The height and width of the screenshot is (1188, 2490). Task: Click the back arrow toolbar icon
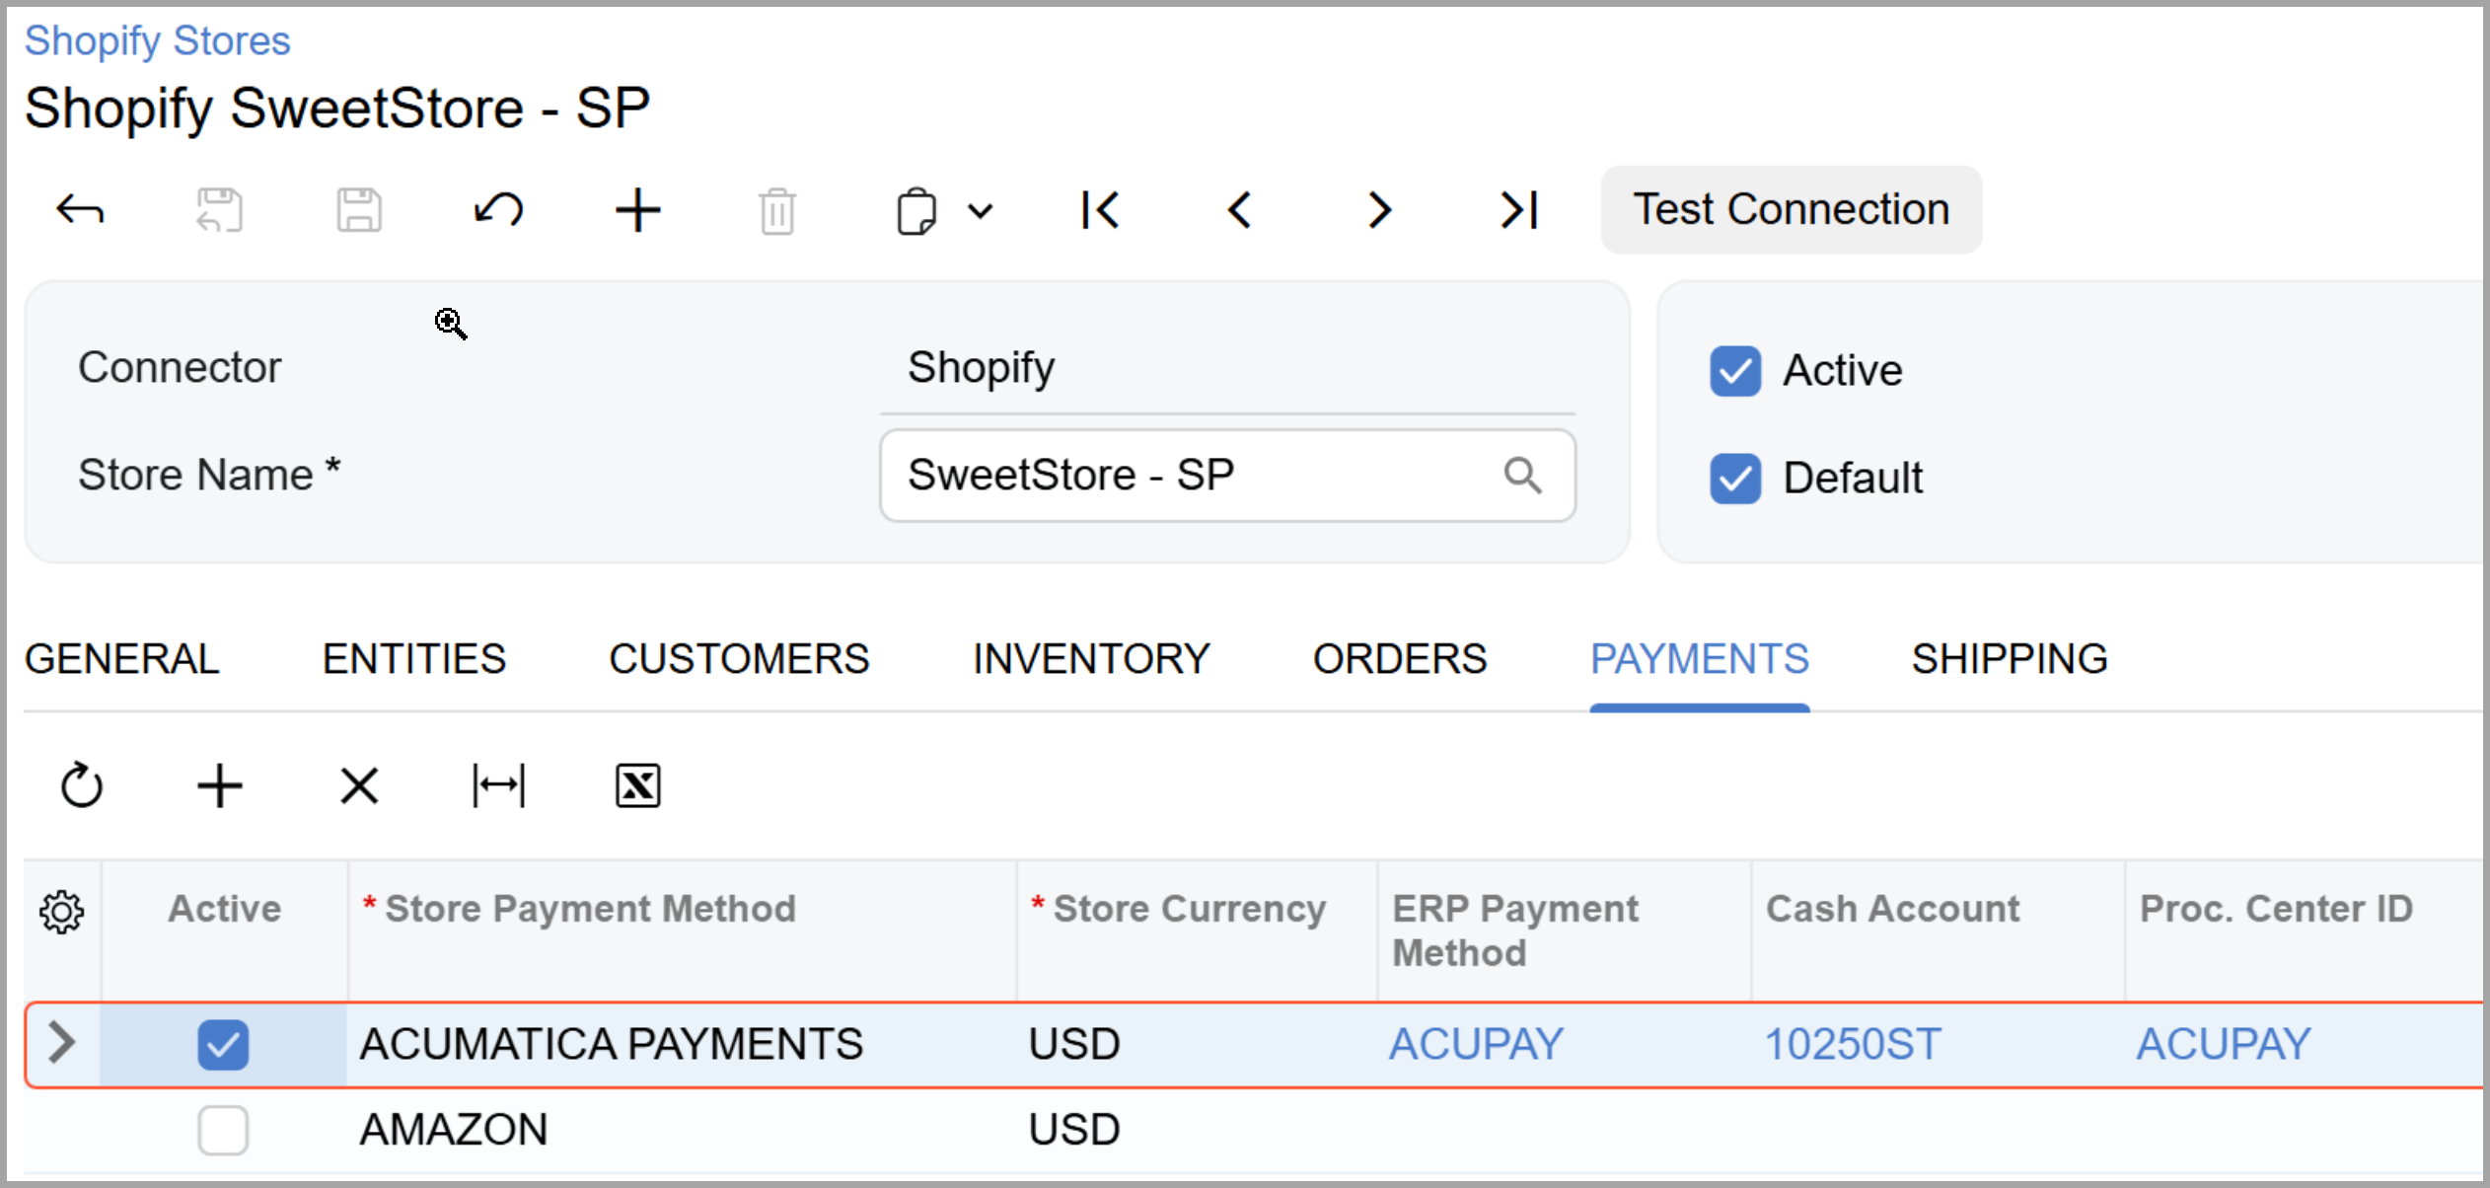(80, 210)
